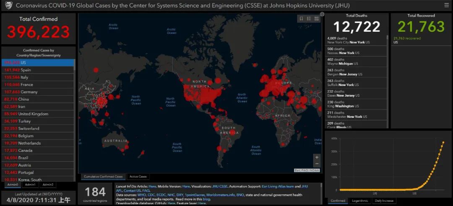Show the Daily Increase chart tab

(384, 201)
